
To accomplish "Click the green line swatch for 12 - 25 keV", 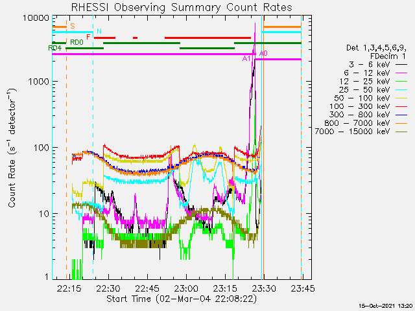I will coord(401,81).
